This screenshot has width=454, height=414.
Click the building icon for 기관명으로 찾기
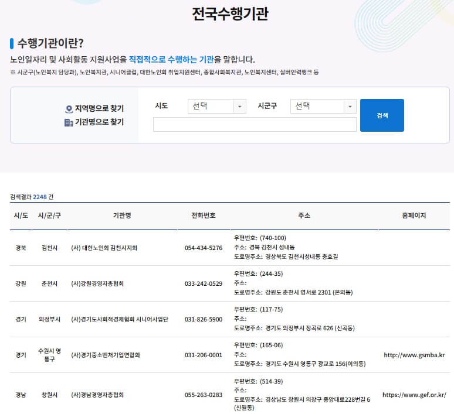tap(68, 122)
